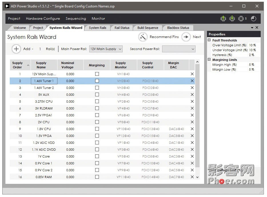The image size is (267, 197).
Task: Sort by Supply Order column header
Action: pyautogui.click(x=20, y=65)
